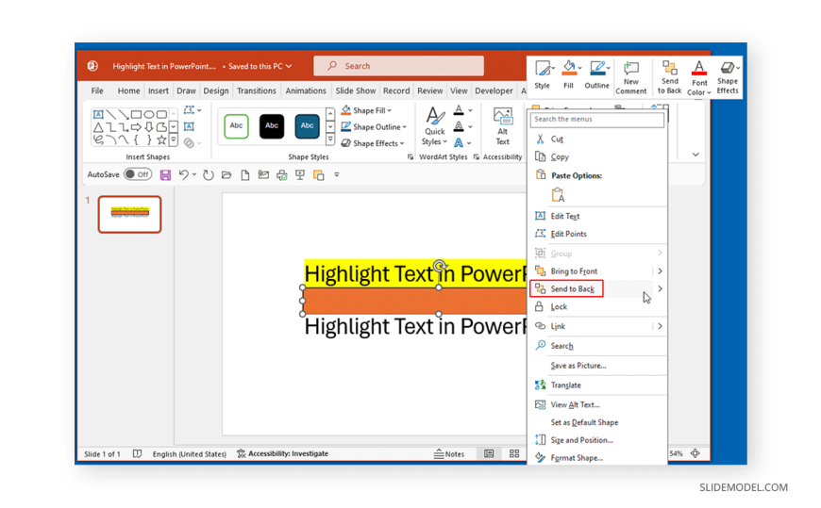821x508 pixels.
Task: Open the File tab
Action: 97,90
